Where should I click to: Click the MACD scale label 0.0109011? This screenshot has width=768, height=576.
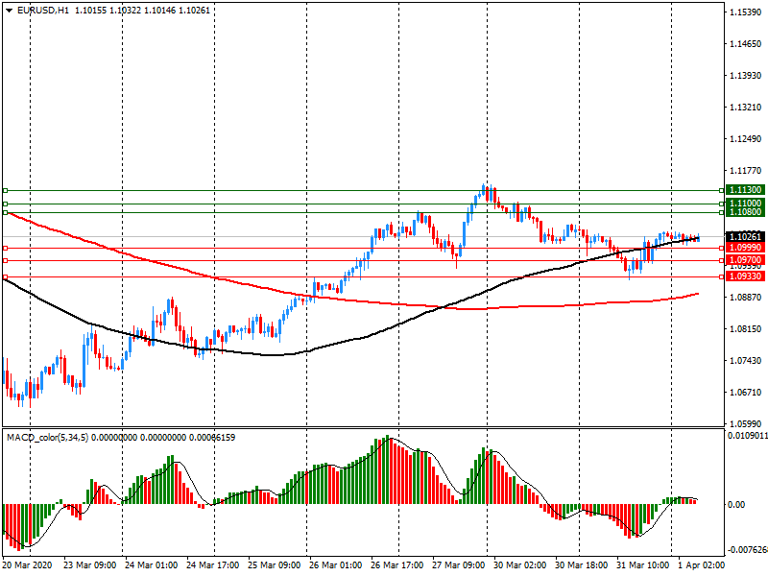[748, 436]
